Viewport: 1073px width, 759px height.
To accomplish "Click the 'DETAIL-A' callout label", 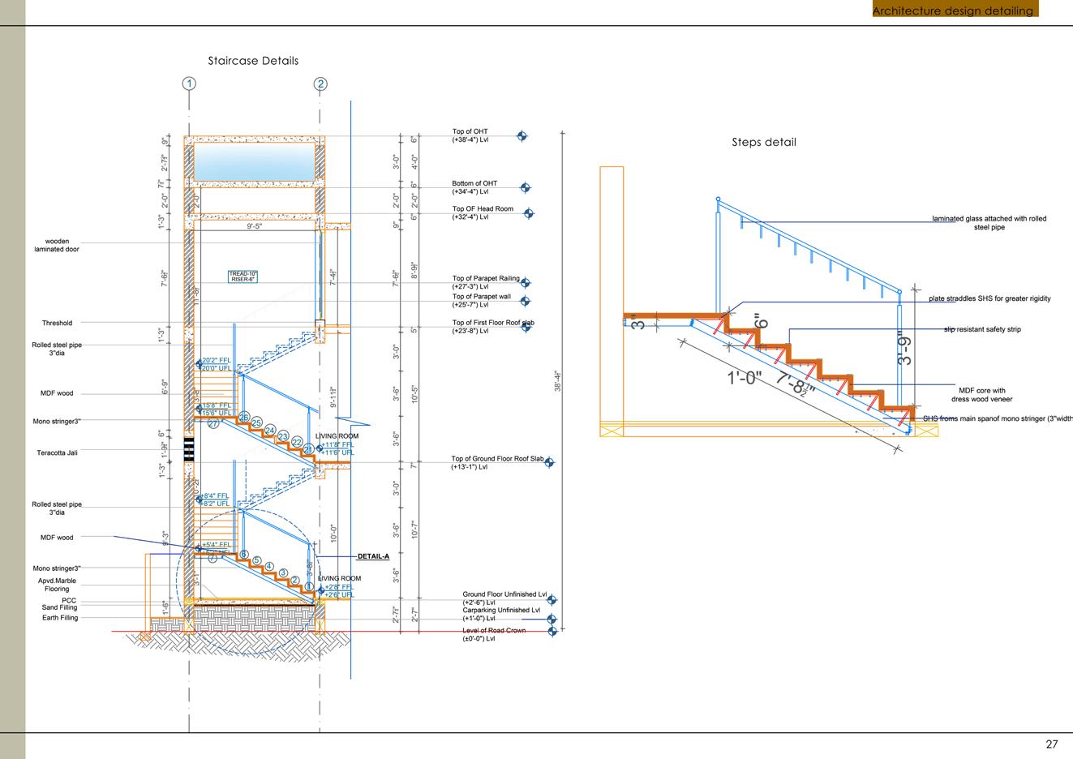I will click(x=374, y=556).
